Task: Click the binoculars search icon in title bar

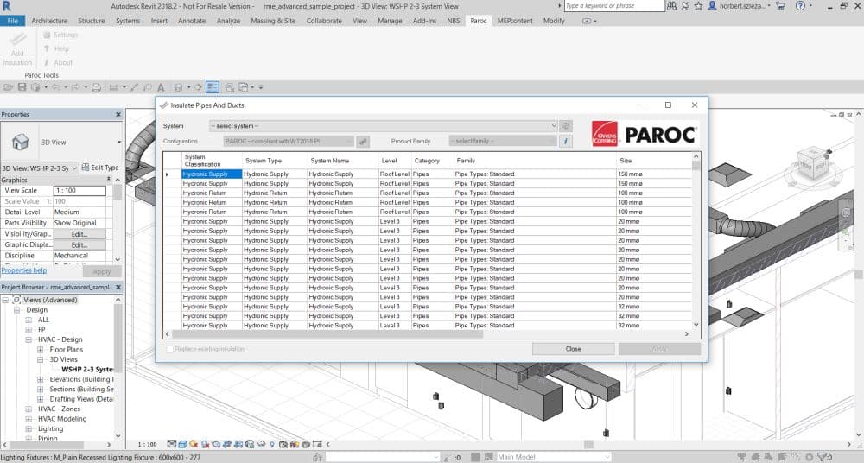Action: (671, 6)
